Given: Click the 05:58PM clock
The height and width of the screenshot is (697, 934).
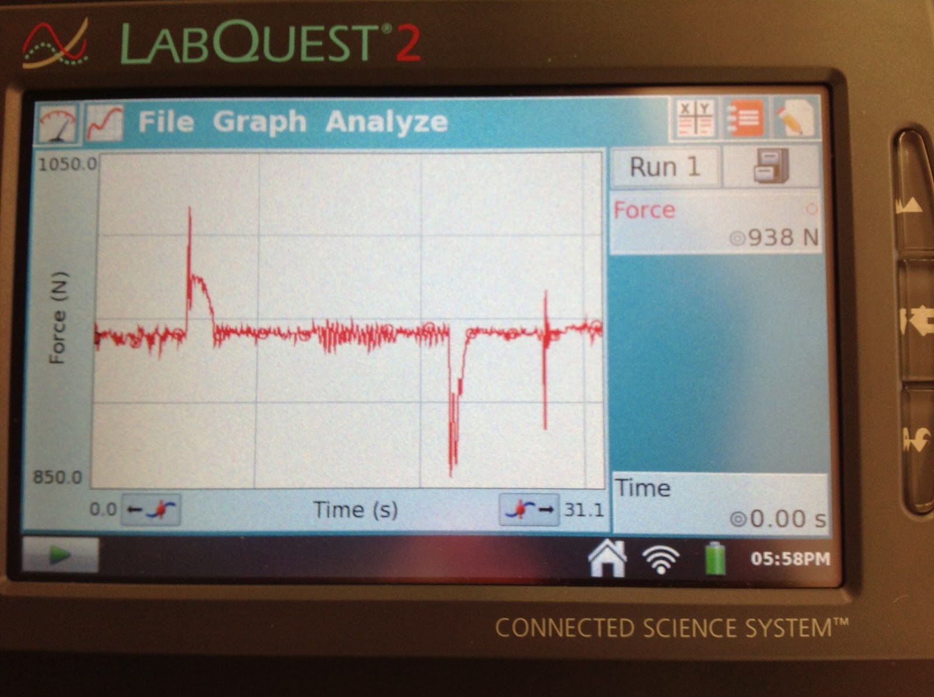Looking at the screenshot, I should [790, 559].
